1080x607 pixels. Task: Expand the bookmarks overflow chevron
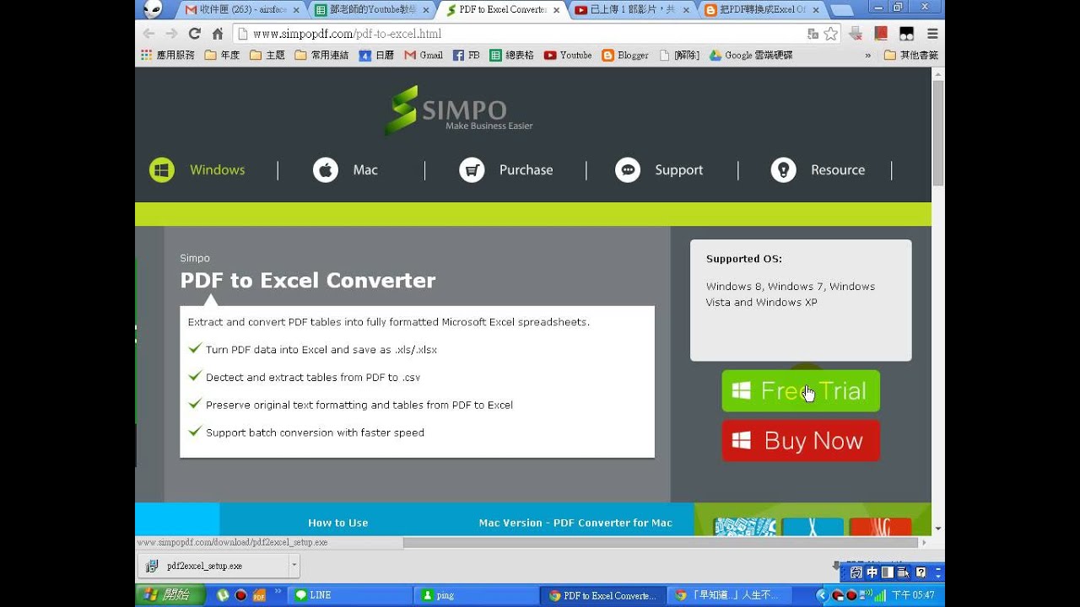868,56
